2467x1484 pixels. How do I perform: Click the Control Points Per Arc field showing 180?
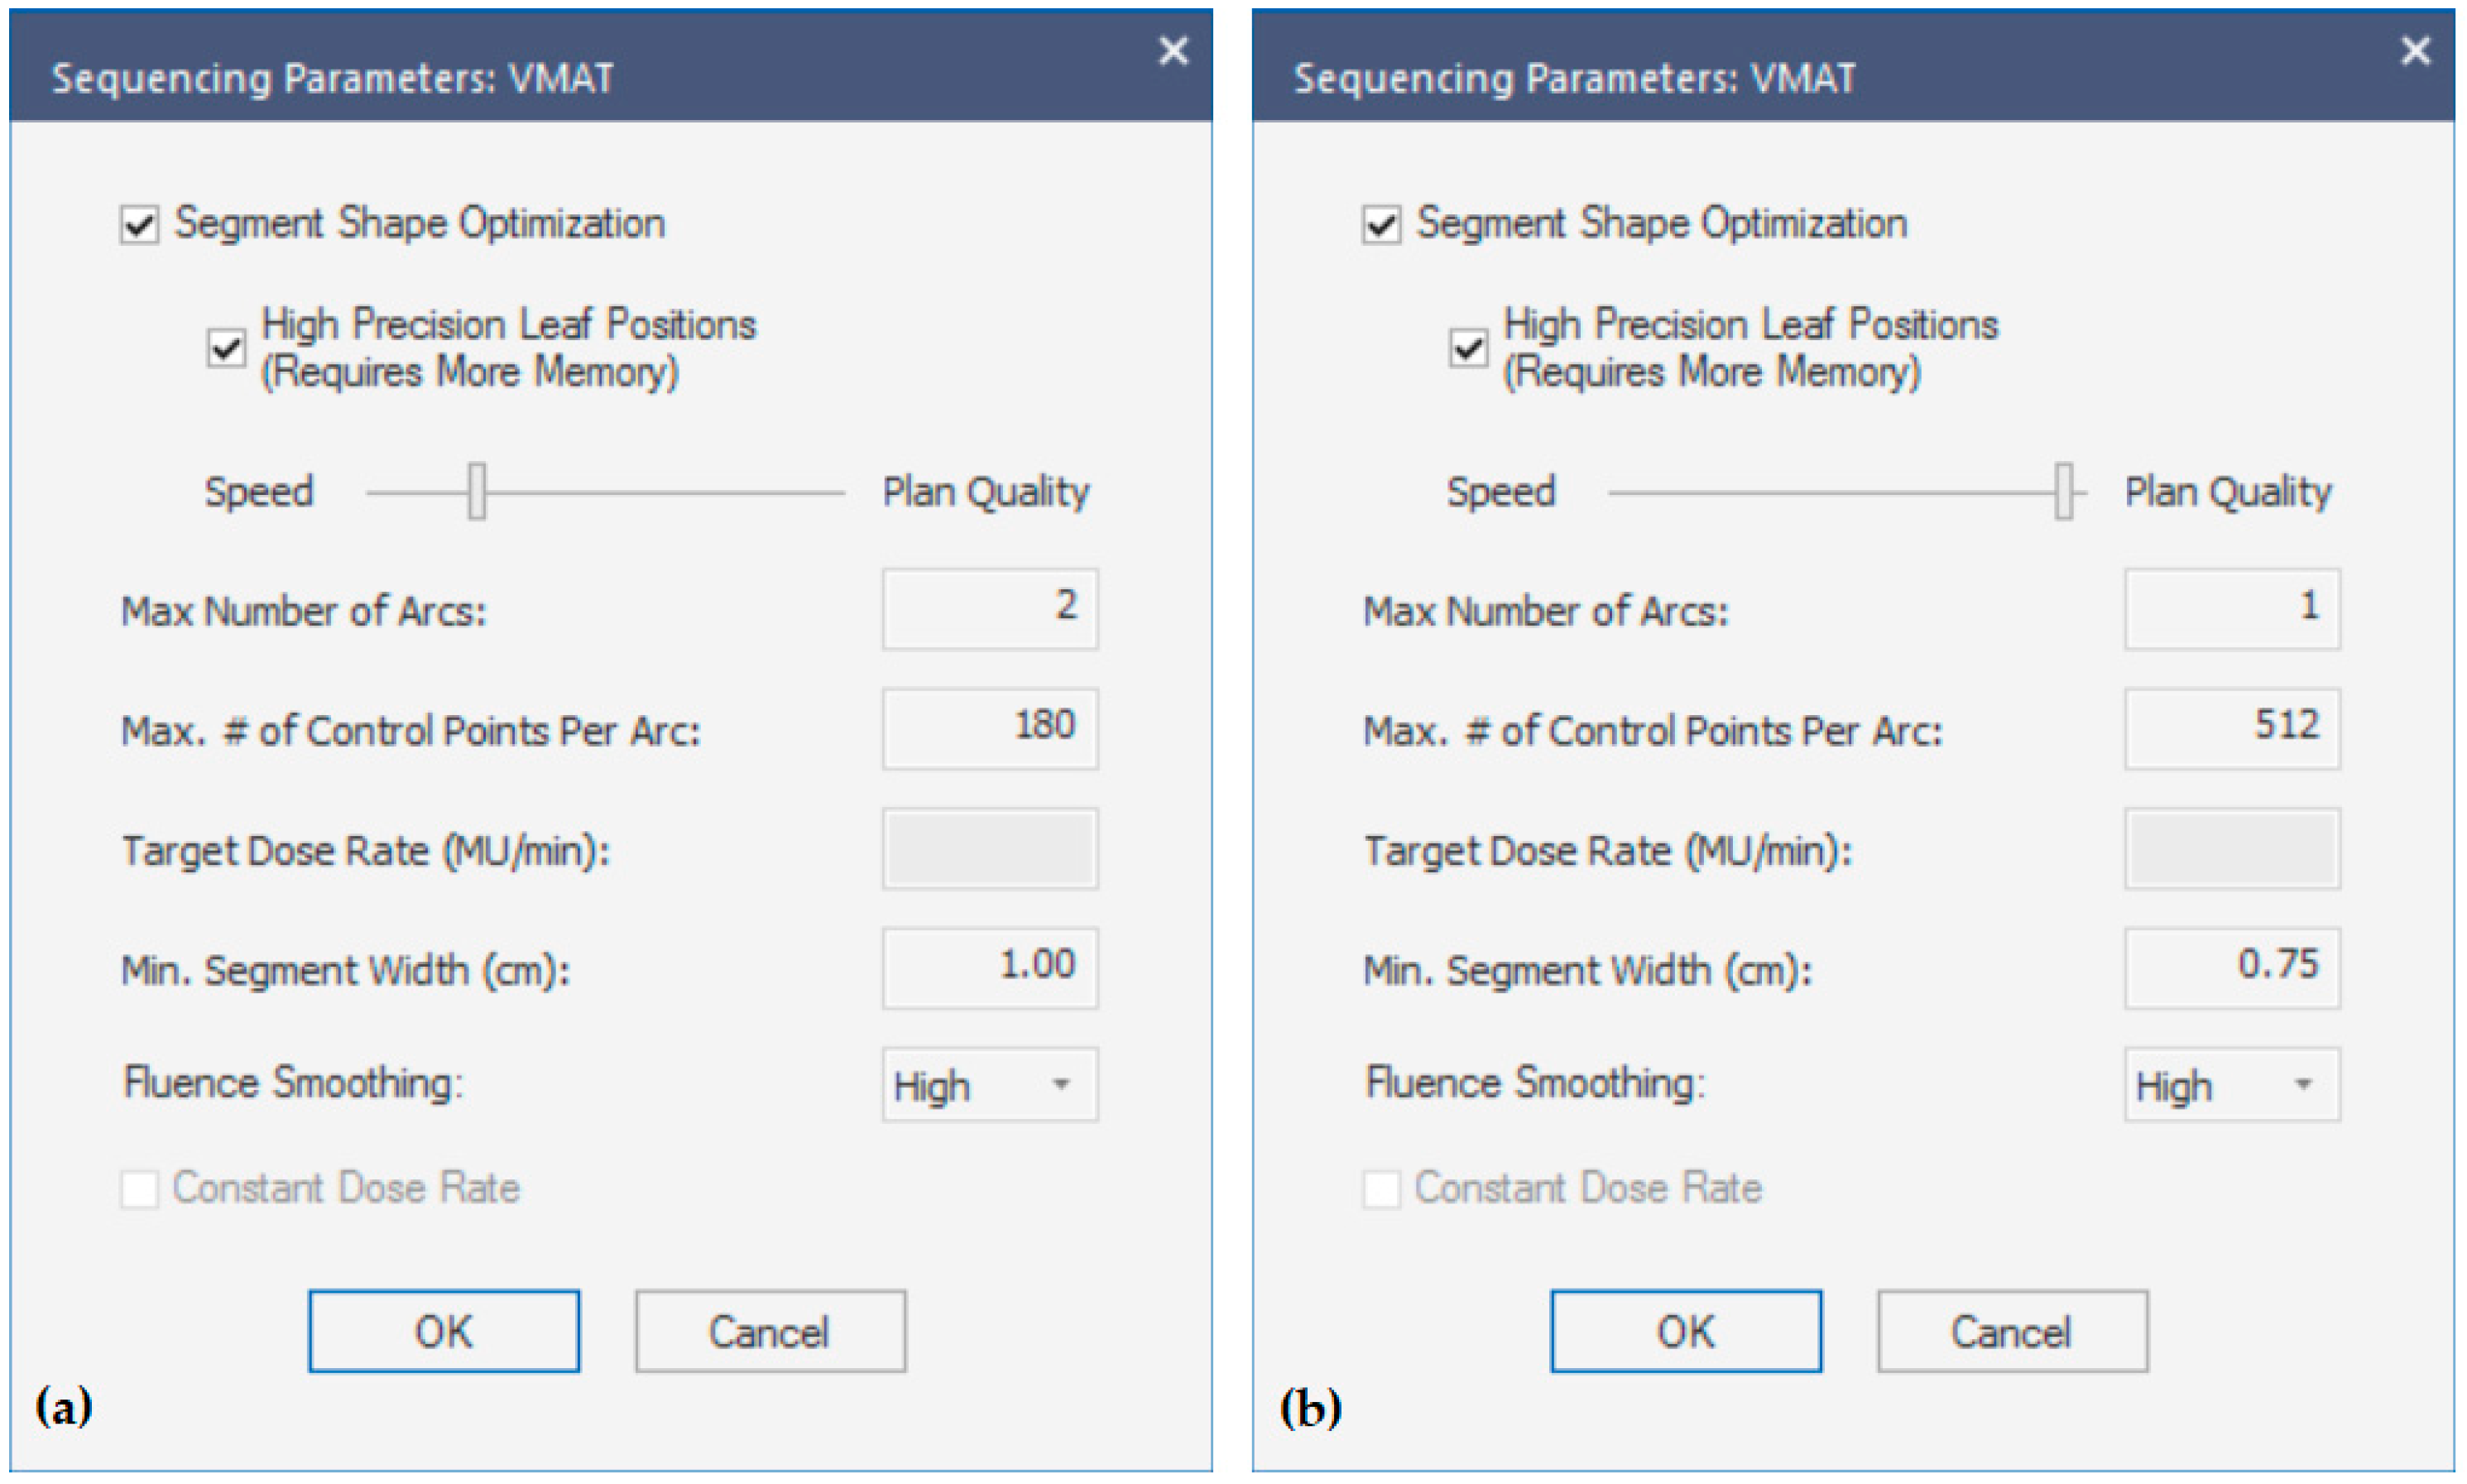coord(990,728)
